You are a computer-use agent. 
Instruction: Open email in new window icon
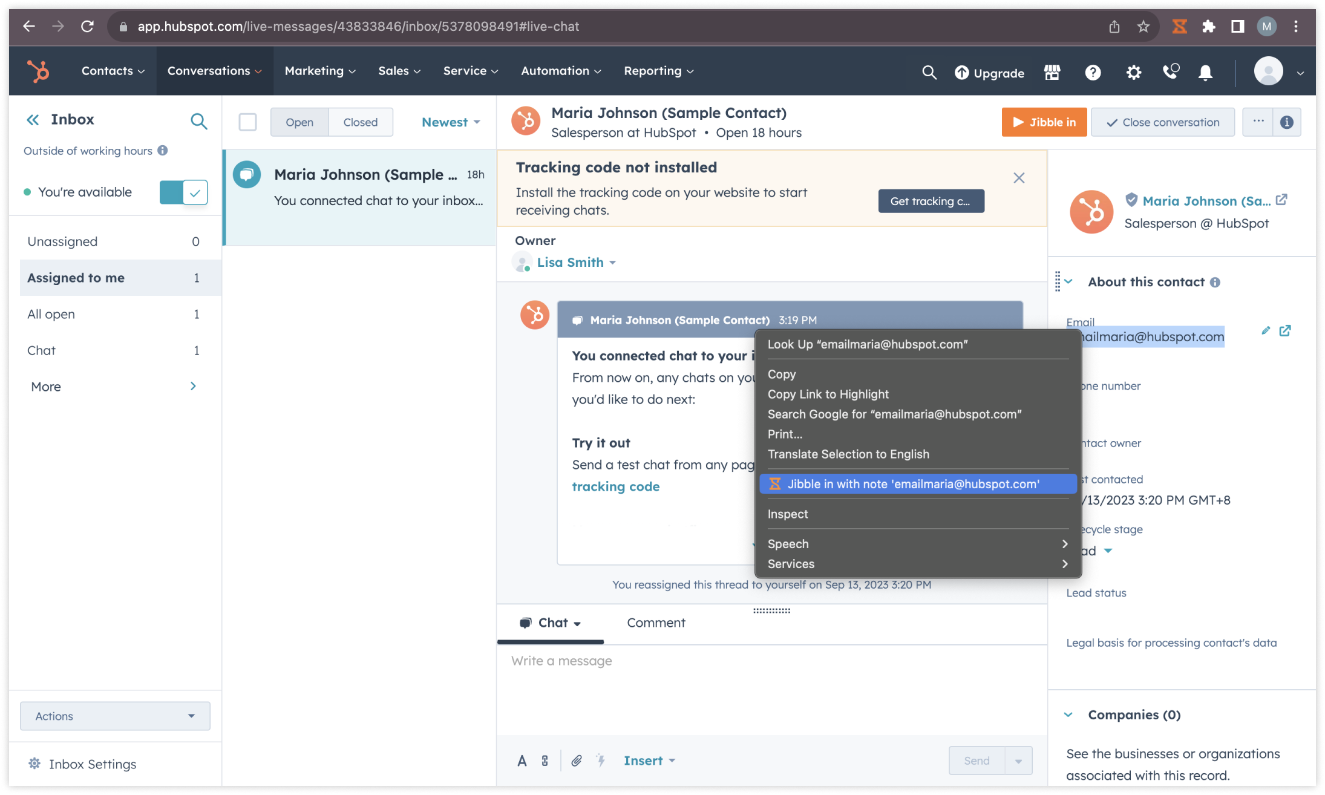1285,330
